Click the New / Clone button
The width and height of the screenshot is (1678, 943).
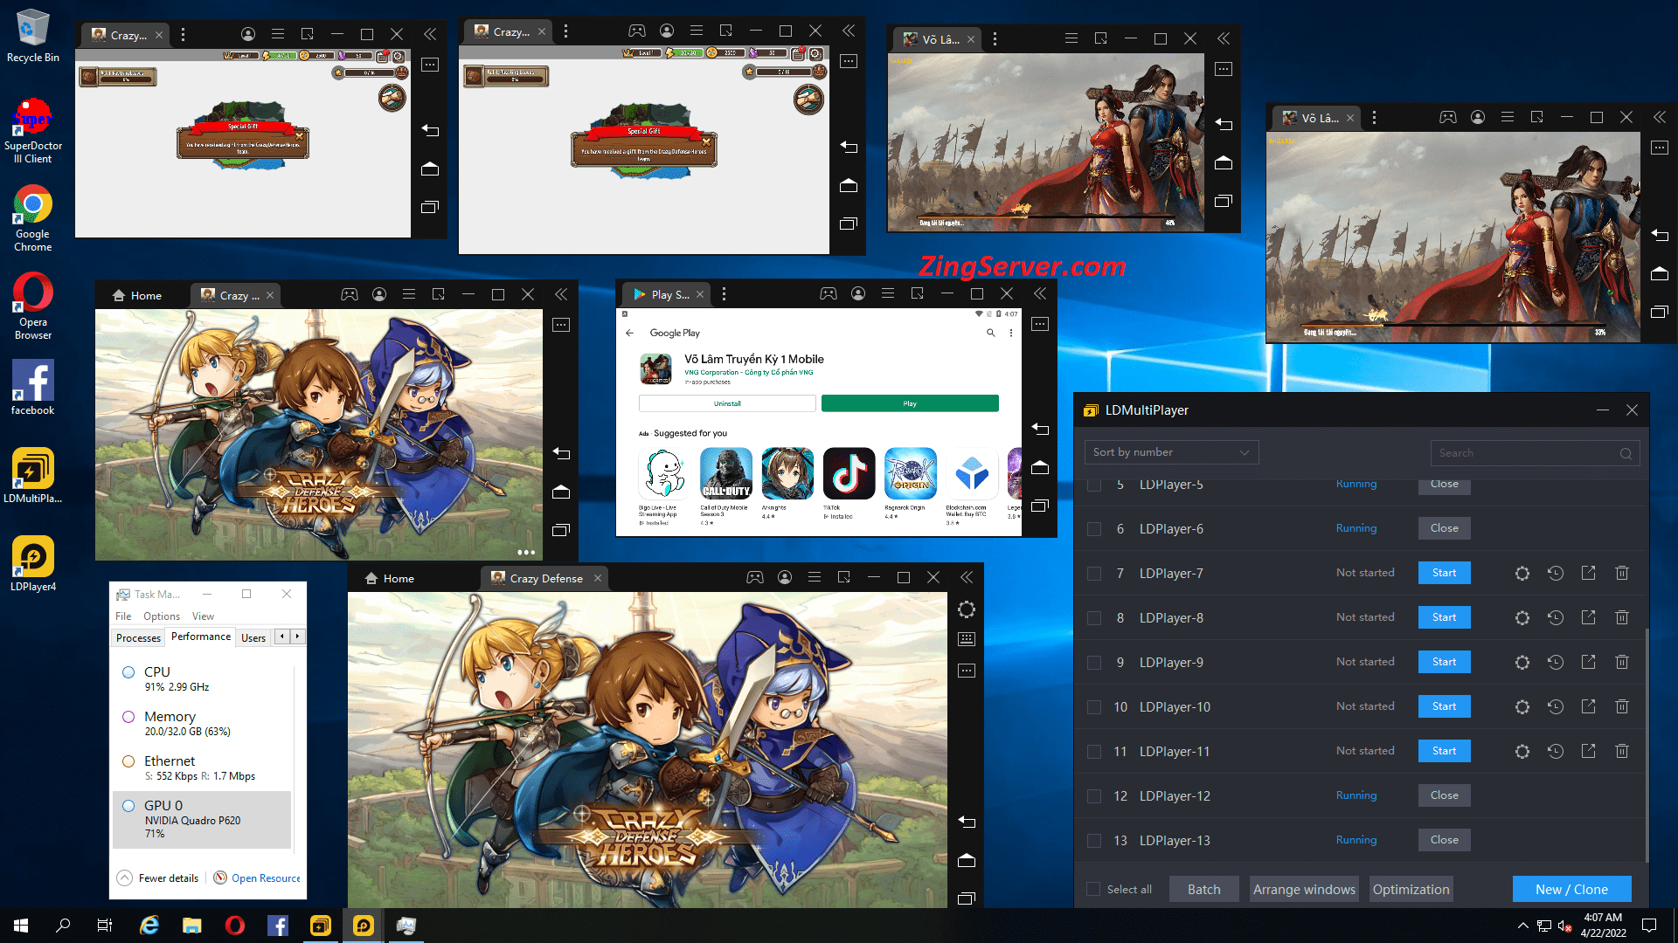tap(1571, 890)
